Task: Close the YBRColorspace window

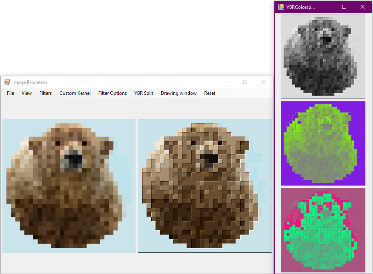Action: click(363, 7)
